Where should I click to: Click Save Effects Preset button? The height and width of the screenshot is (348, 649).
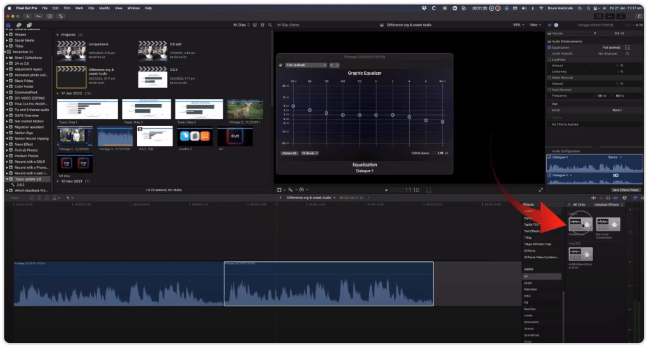point(626,190)
